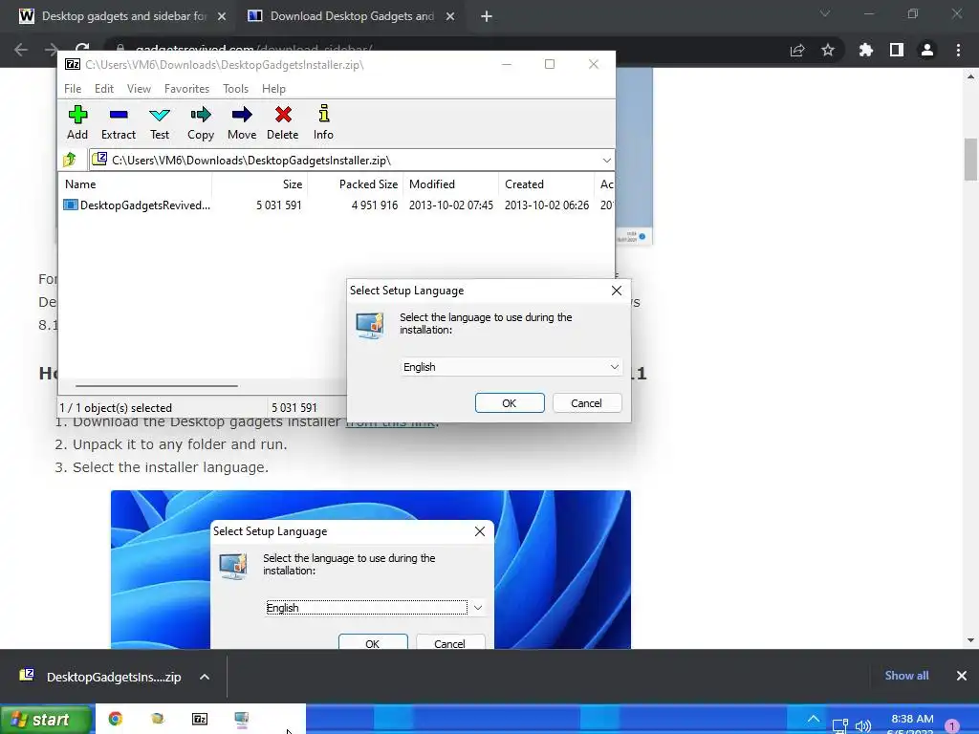
Task: Sort by the Created column header
Action: [546, 184]
